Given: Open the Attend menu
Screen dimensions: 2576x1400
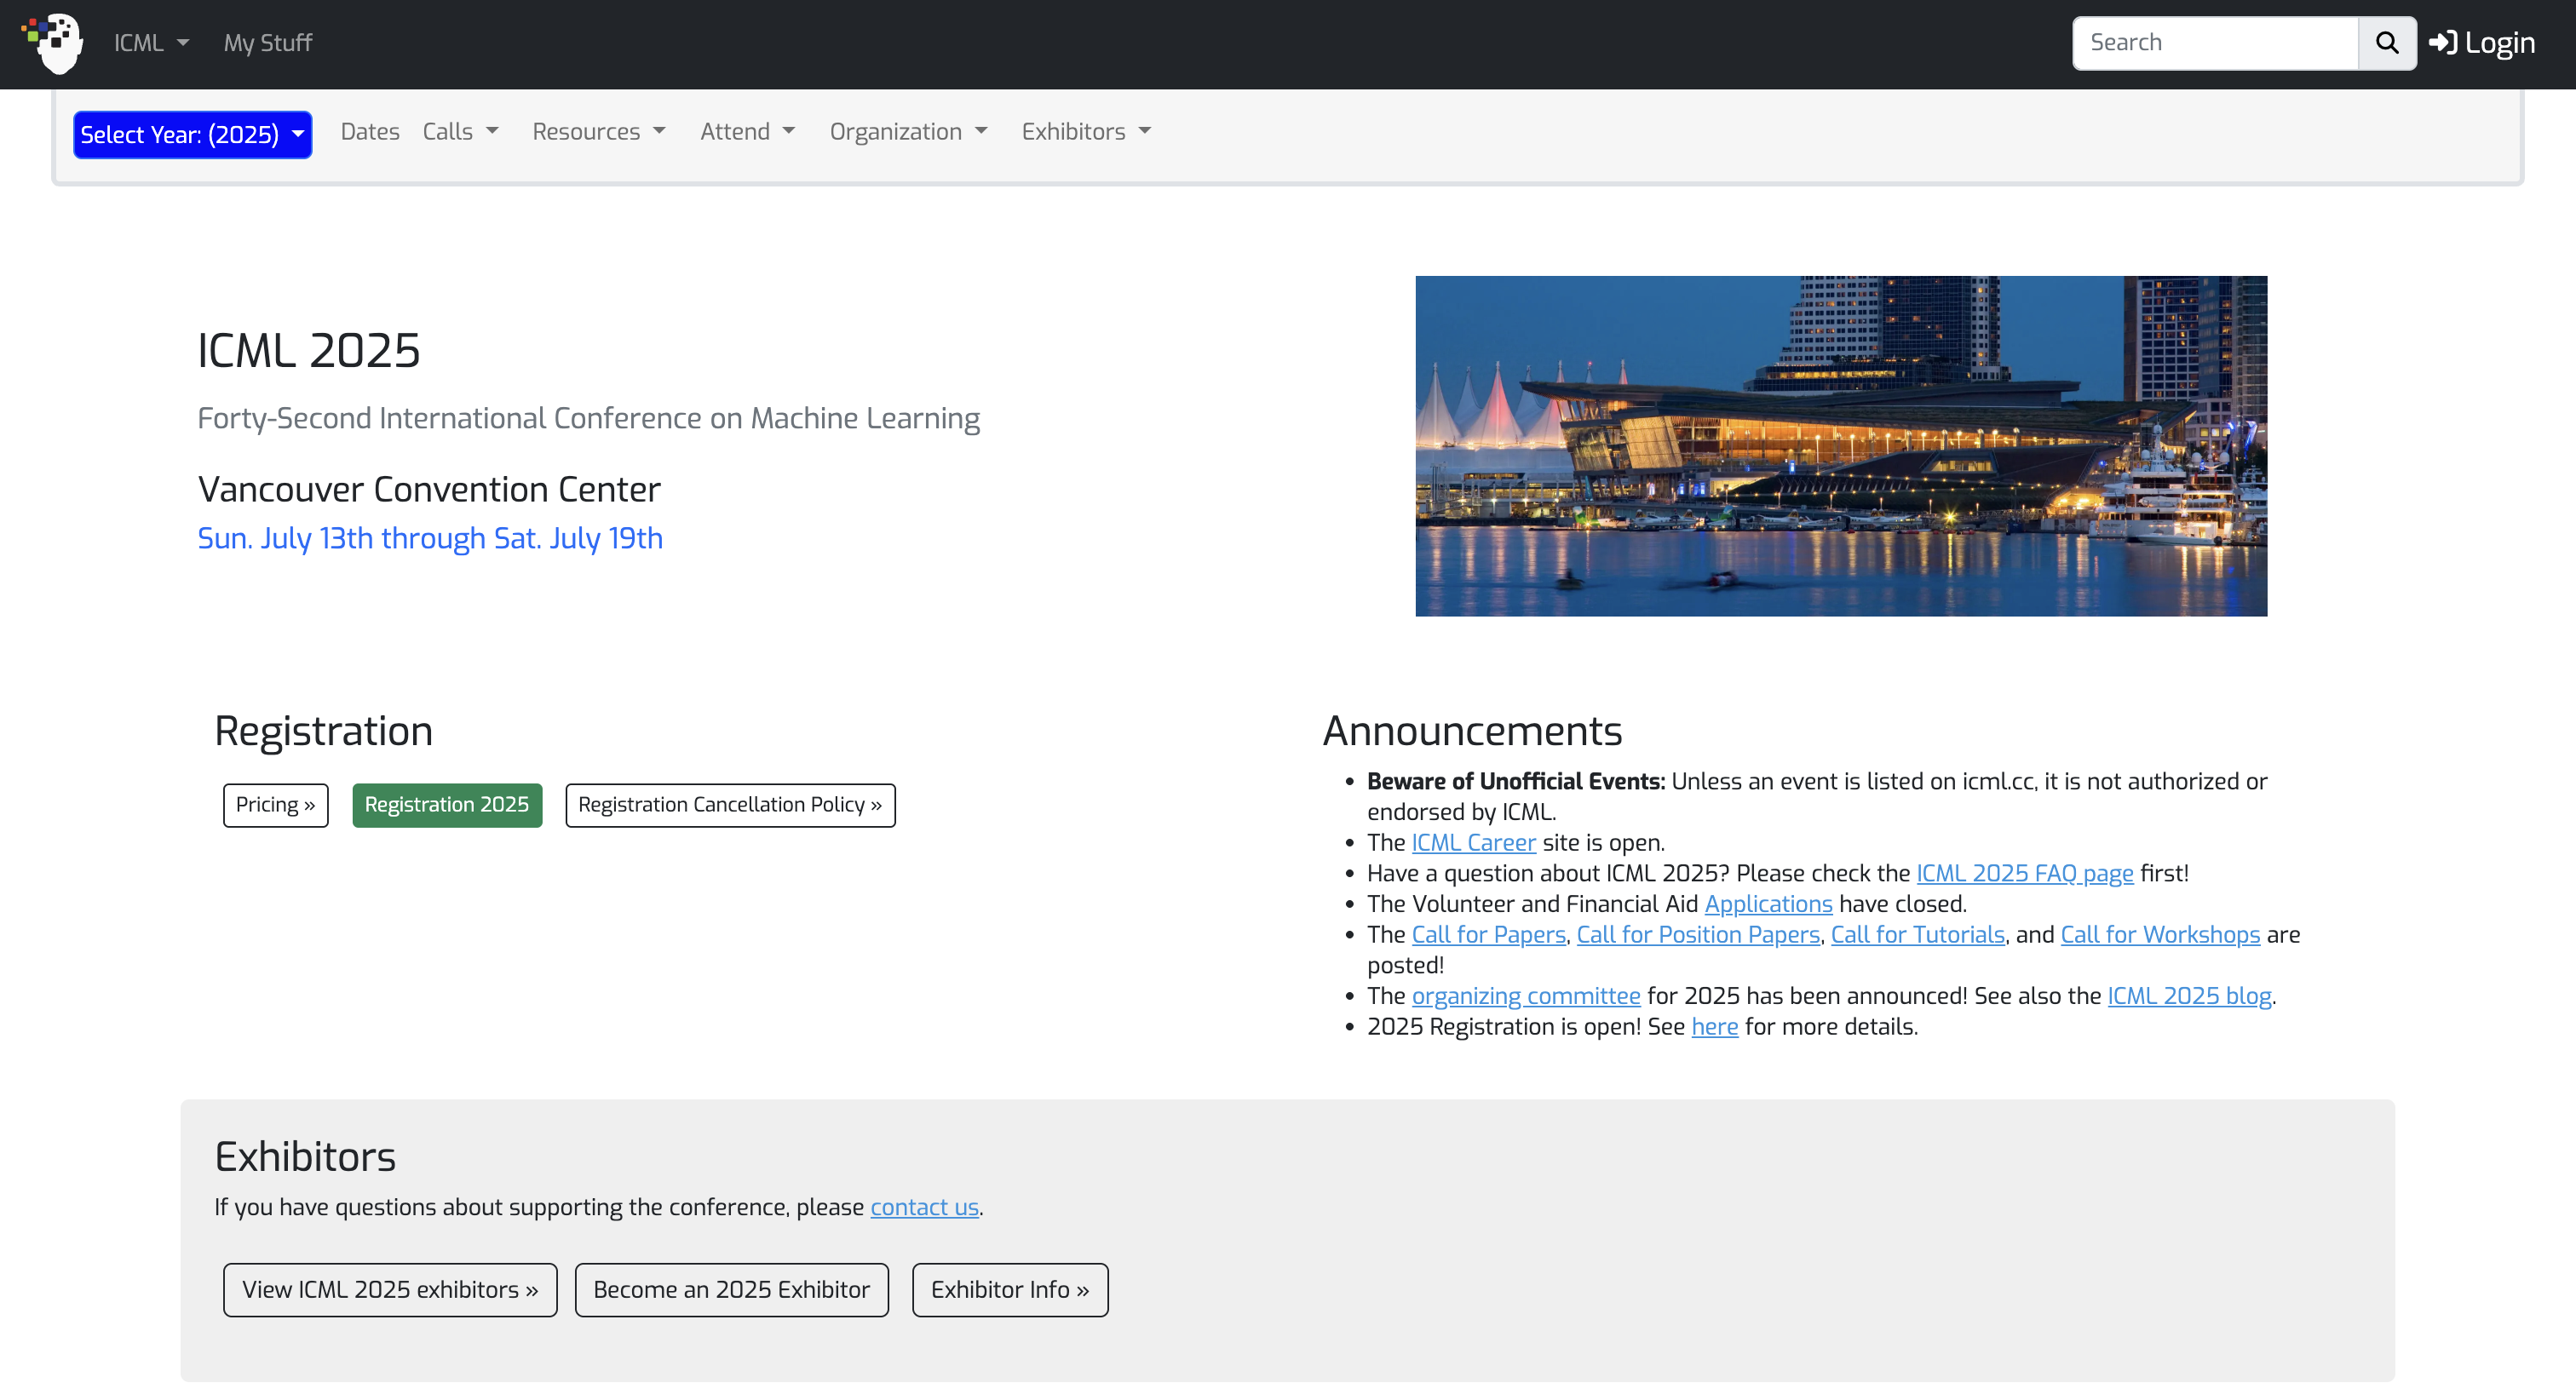Looking at the screenshot, I should tap(747, 132).
